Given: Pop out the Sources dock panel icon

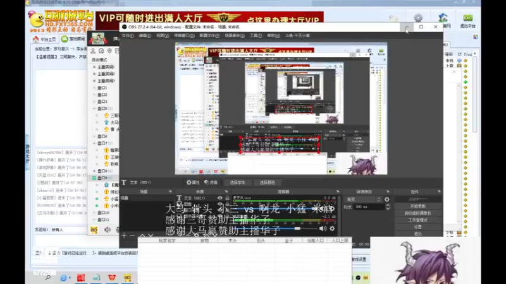Looking at the screenshot, I should pos(226,192).
